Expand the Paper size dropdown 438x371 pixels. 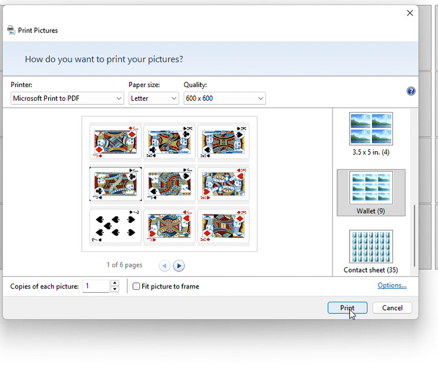[154, 98]
